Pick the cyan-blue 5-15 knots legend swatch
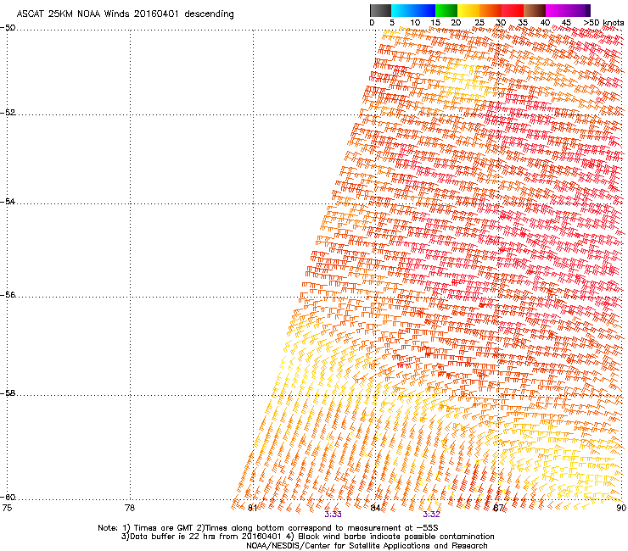Image resolution: width=628 pixels, height=551 pixels. (x=413, y=10)
